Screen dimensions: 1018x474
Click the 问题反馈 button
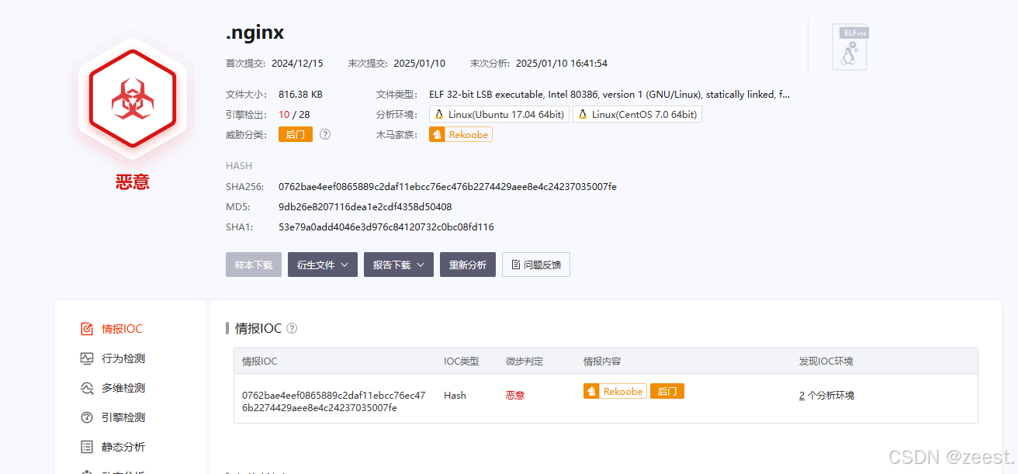pos(536,265)
